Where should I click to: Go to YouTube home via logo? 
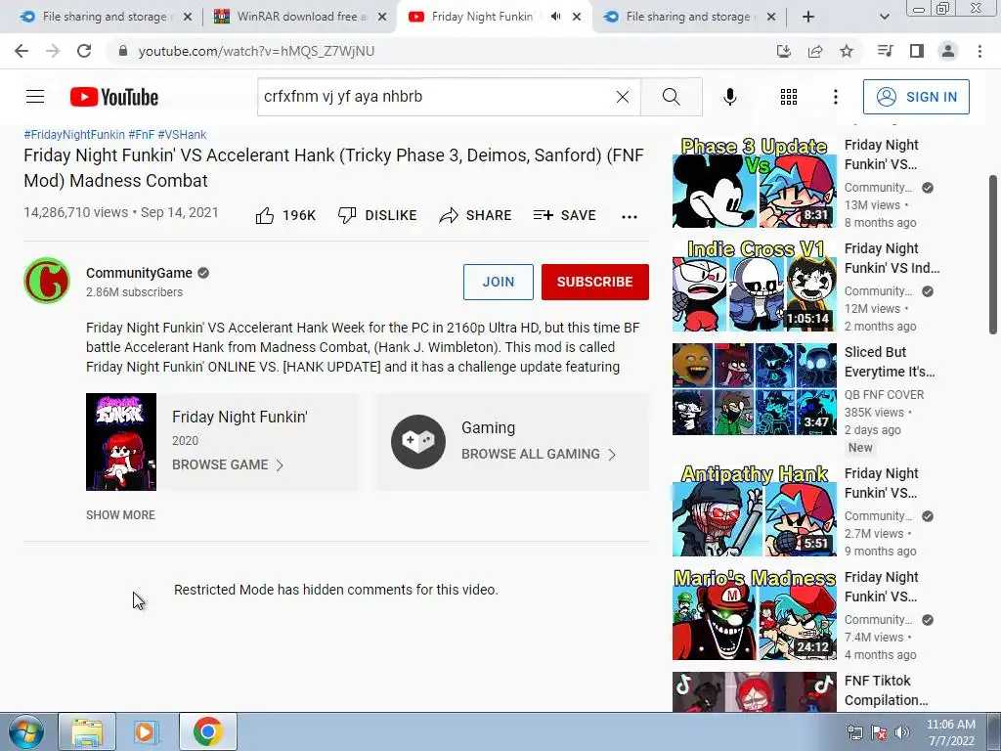coord(114,97)
